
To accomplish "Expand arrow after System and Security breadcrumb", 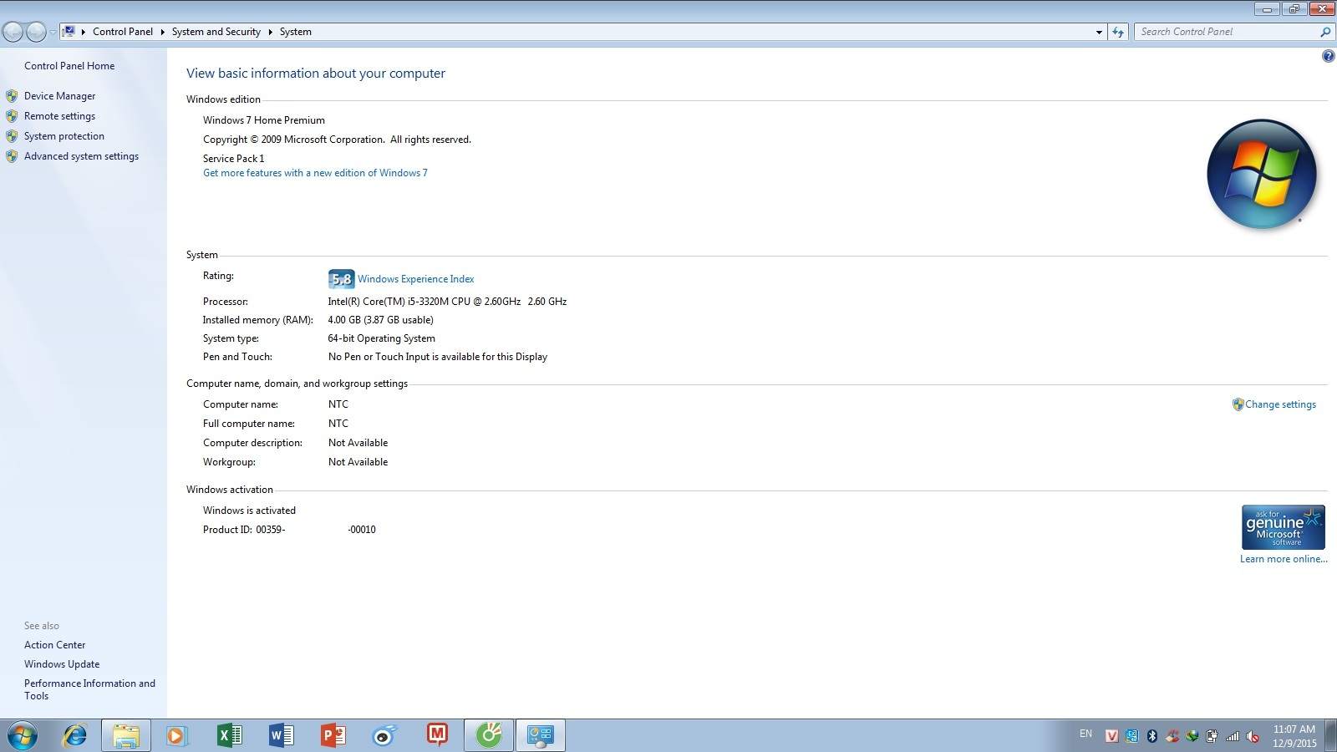I will tap(270, 32).
